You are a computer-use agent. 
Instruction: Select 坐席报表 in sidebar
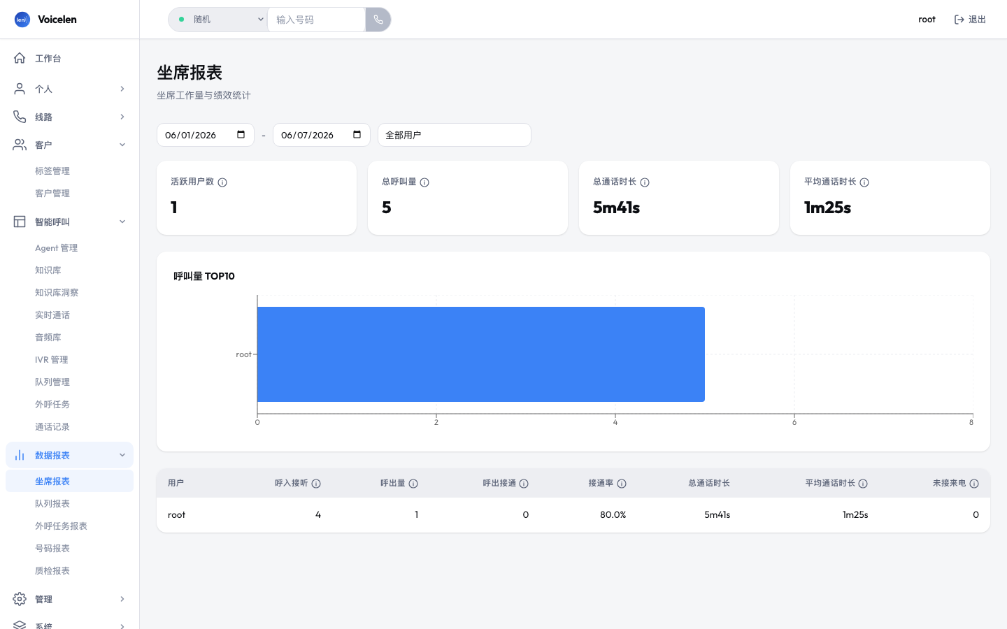click(x=69, y=481)
